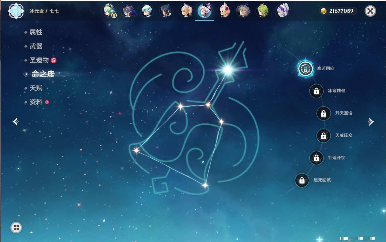
Task: Open the locked 红莲开绽 constellation node
Action: 316,158
